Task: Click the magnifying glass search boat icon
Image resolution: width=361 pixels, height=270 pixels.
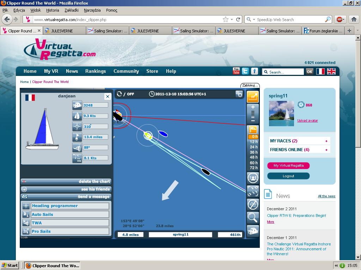Action: [253, 218]
